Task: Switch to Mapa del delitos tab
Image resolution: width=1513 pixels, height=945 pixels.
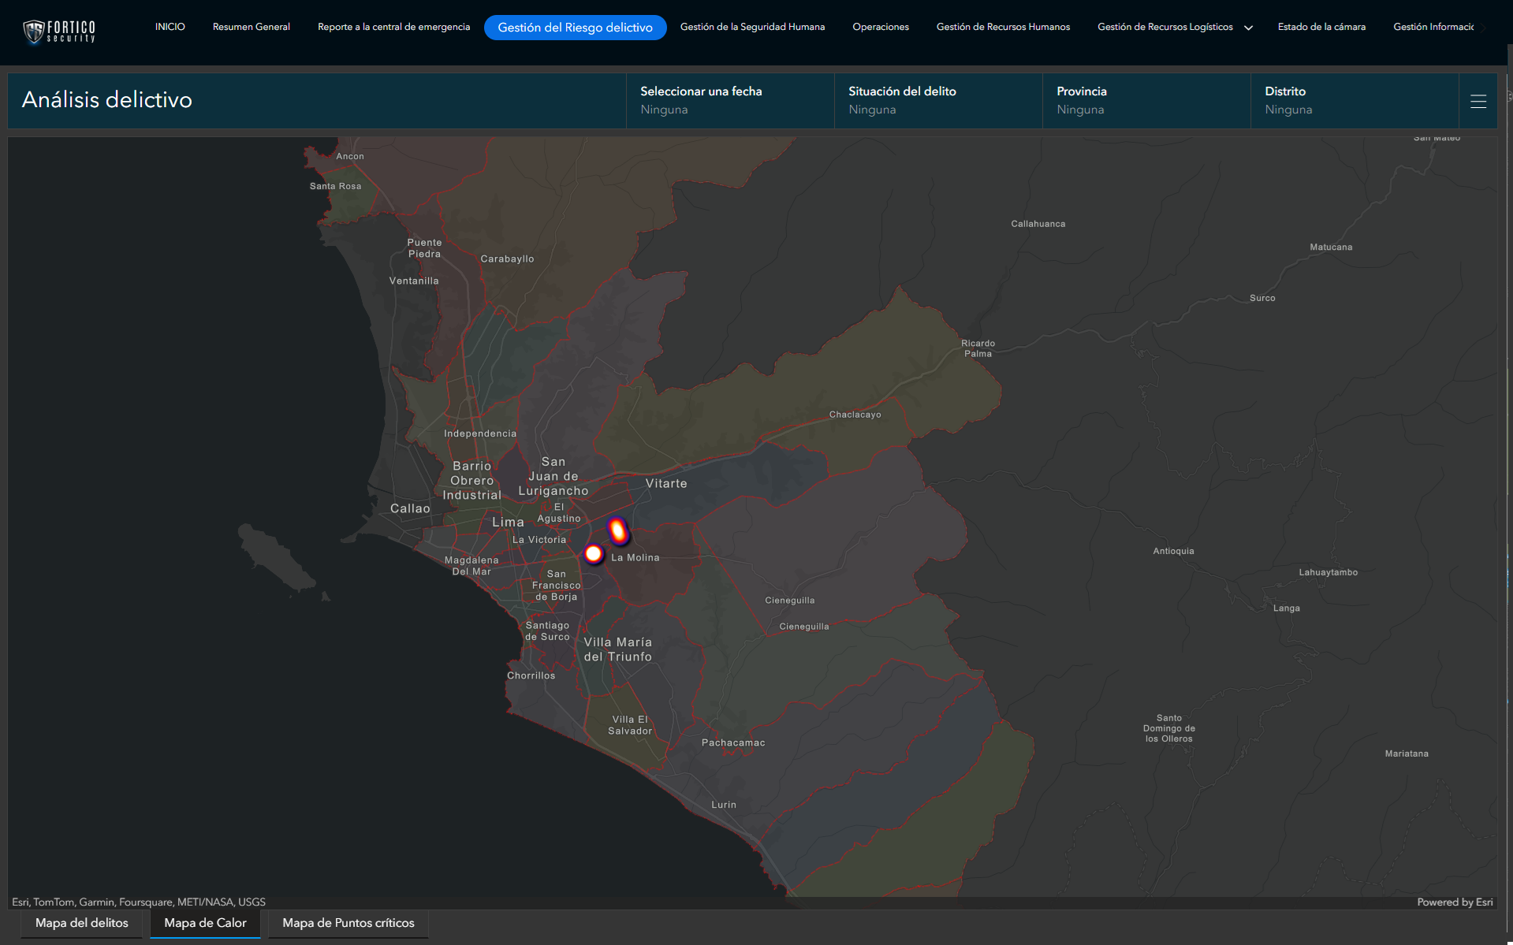Action: [81, 923]
